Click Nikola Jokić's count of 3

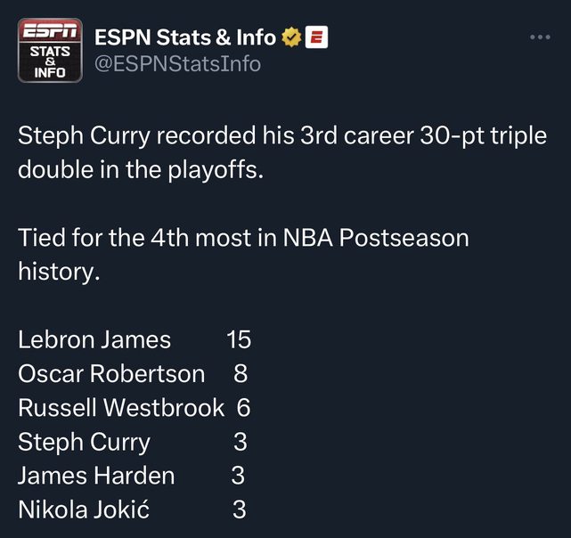[x=240, y=509]
